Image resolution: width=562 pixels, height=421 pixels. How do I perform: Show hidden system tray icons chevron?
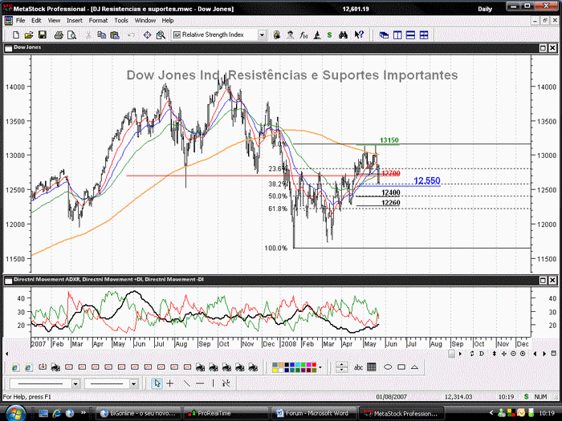pyautogui.click(x=491, y=413)
